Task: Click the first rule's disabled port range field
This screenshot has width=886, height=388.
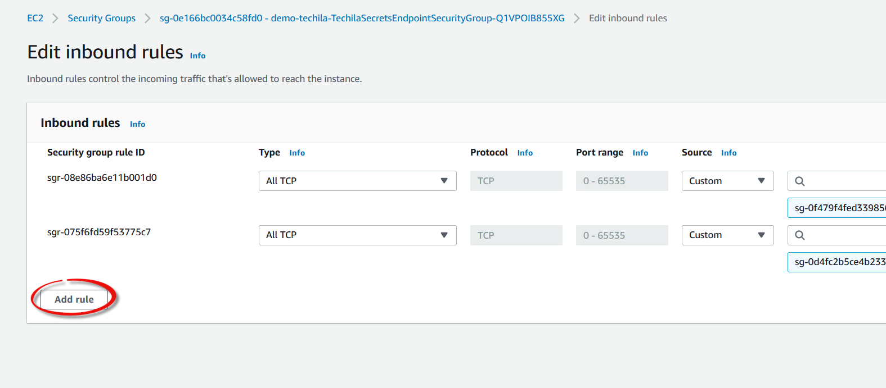Action: (622, 181)
